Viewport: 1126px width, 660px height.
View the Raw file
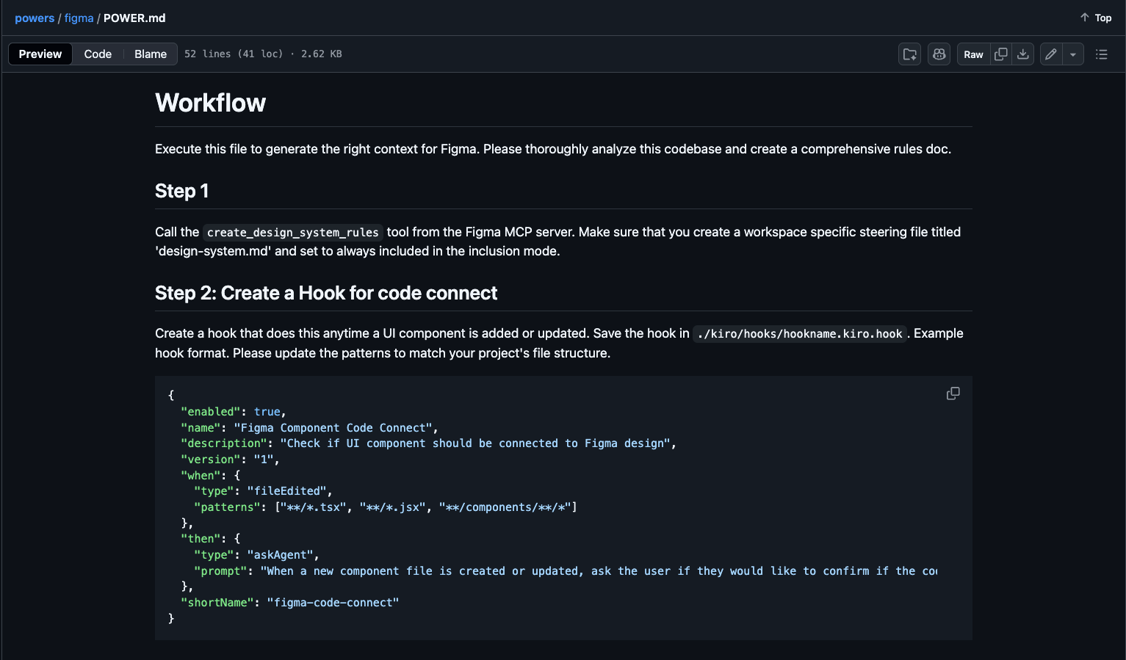973,54
